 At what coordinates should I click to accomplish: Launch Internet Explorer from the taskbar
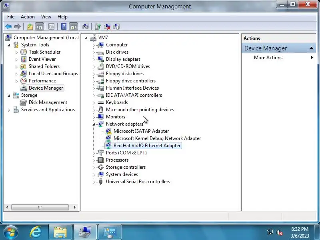[36, 232]
